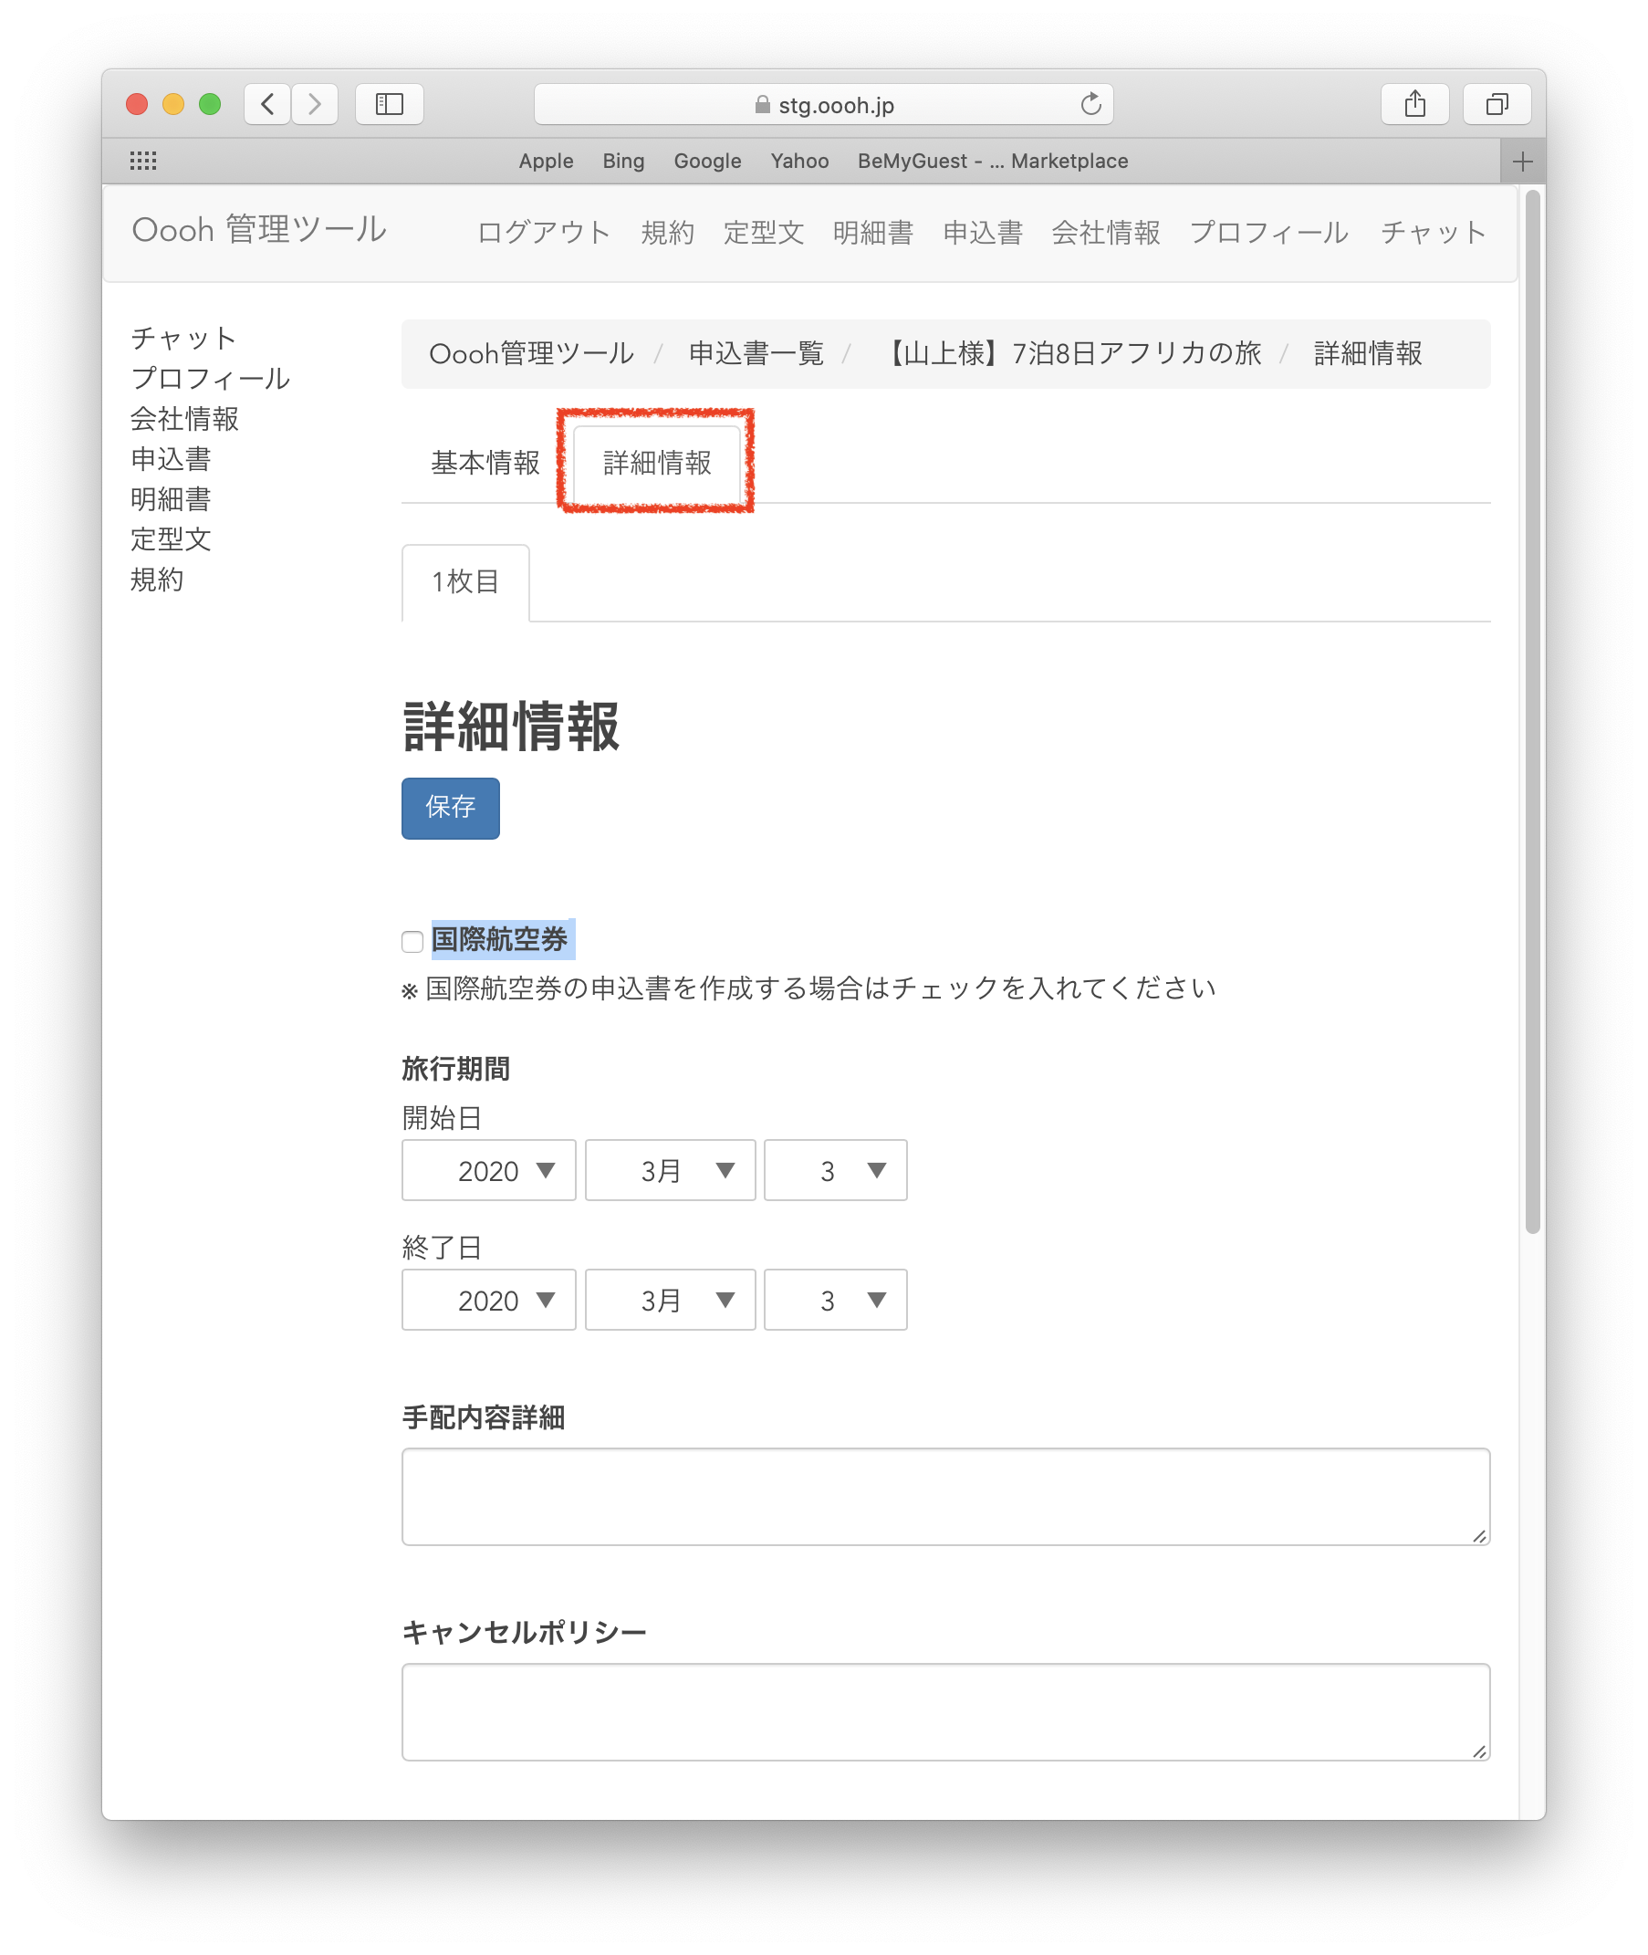Toggle the Safari sidebar button
This screenshot has width=1648, height=1955.
coord(390,104)
